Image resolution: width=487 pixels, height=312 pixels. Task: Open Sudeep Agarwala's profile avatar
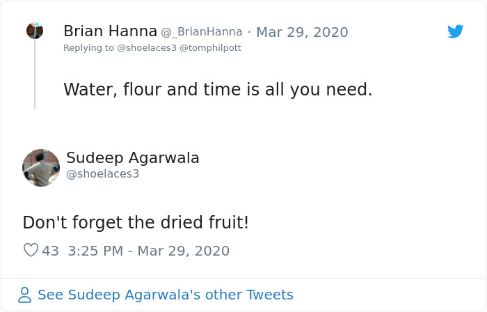pyautogui.click(x=41, y=168)
